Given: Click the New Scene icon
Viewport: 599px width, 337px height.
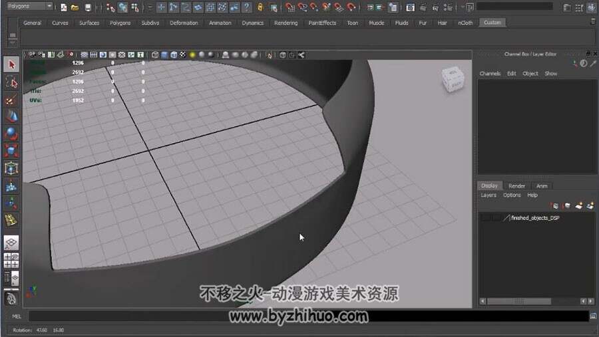Looking at the screenshot, I should 63,7.
